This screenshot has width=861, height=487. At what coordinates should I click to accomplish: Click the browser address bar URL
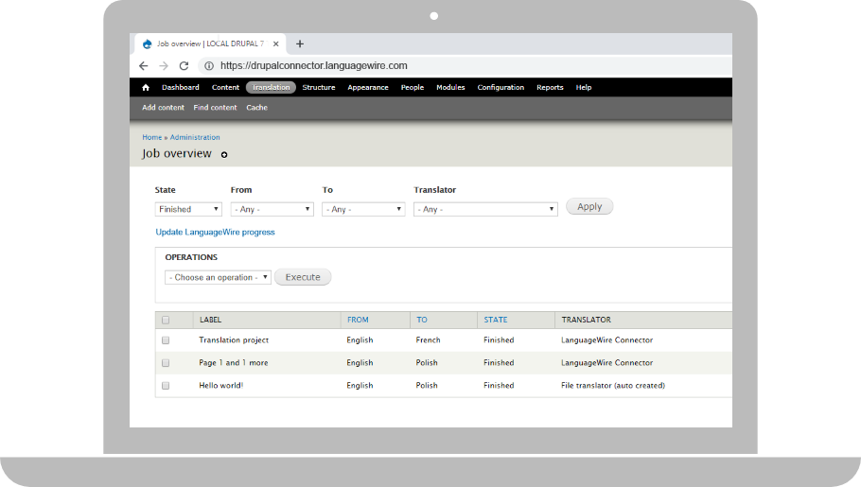coord(313,66)
